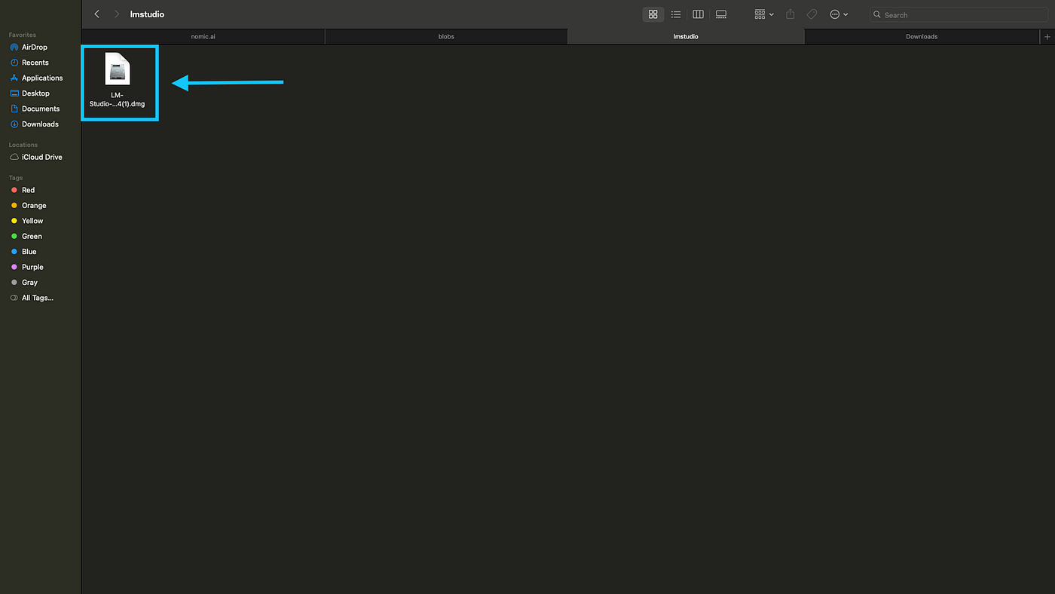Click the Desktop sidebar icon
The width and height of the screenshot is (1055, 594).
pyautogui.click(x=14, y=93)
